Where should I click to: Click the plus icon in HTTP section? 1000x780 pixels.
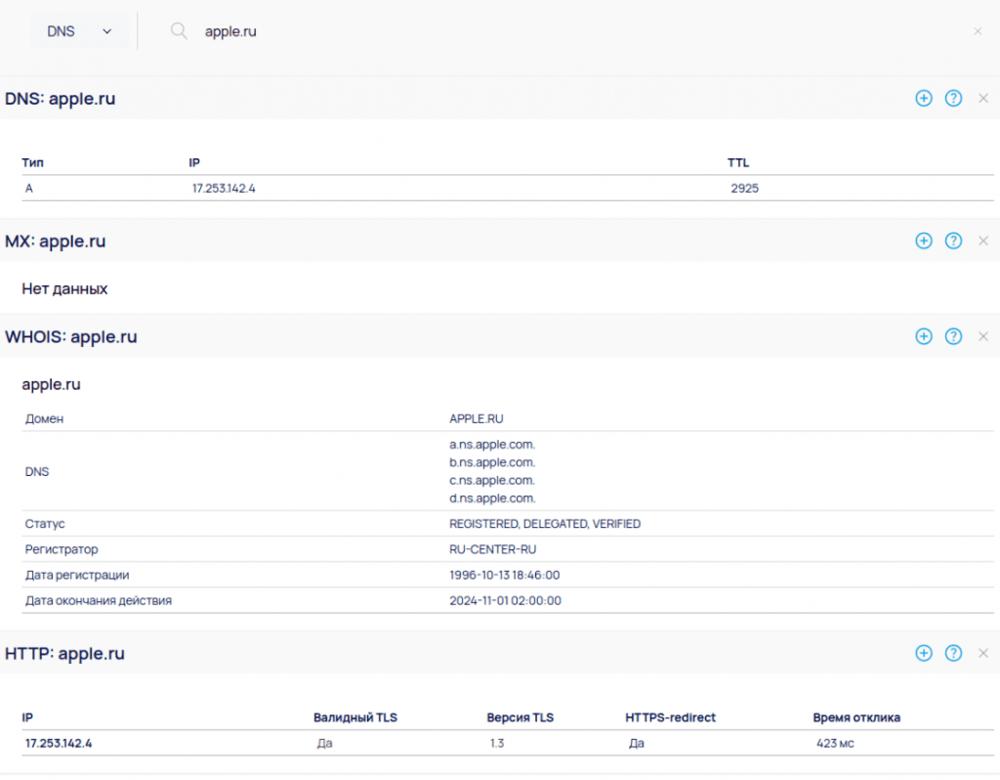(923, 653)
